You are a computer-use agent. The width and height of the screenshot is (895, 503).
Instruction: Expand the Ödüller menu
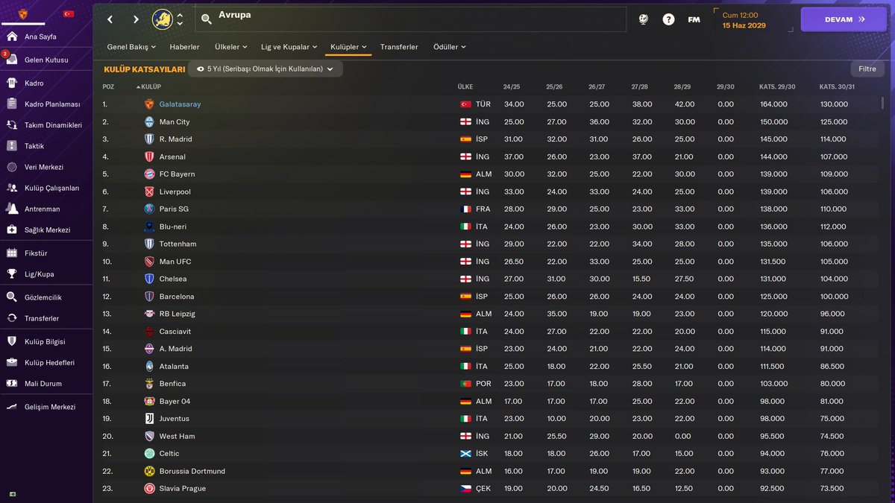coord(449,47)
